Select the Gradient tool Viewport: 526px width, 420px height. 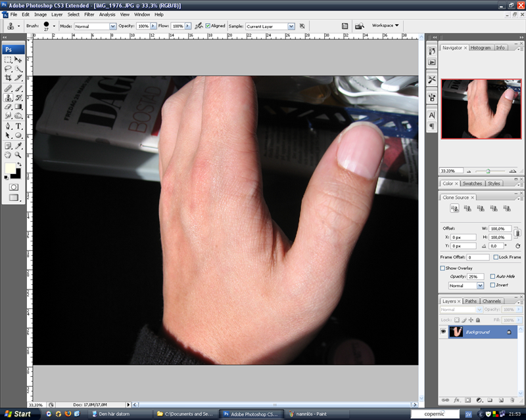(x=18, y=107)
